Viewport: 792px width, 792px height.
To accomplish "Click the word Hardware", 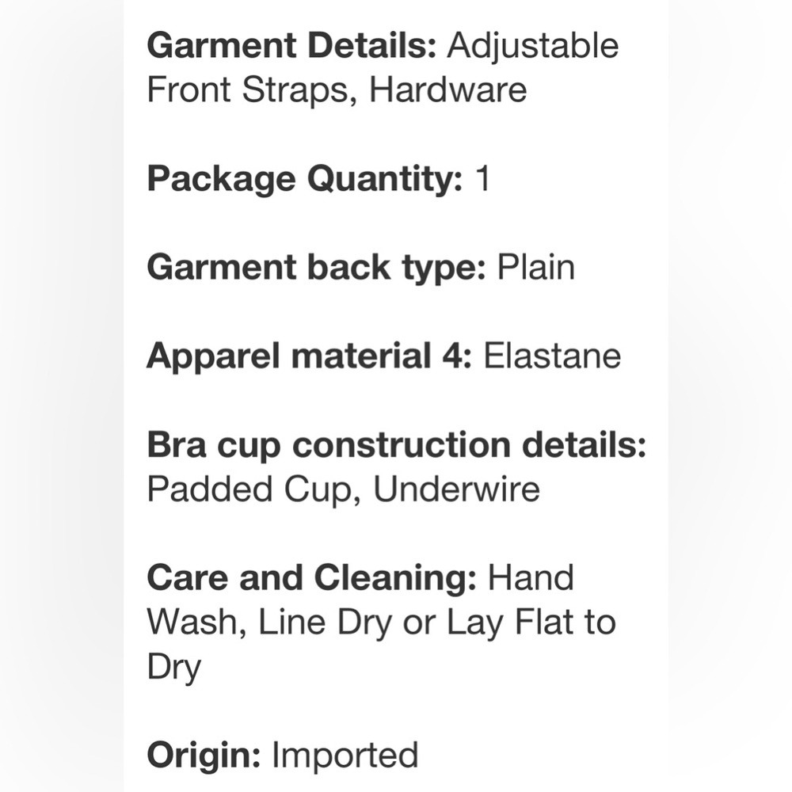I will tap(447, 89).
